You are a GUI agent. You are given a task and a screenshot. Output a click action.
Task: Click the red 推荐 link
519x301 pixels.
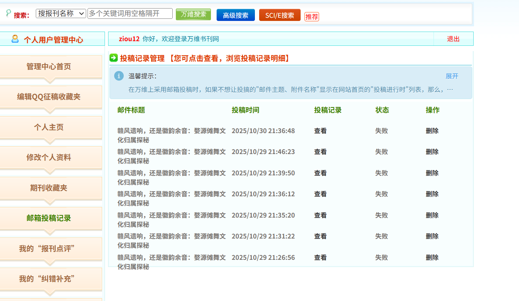[x=312, y=17]
